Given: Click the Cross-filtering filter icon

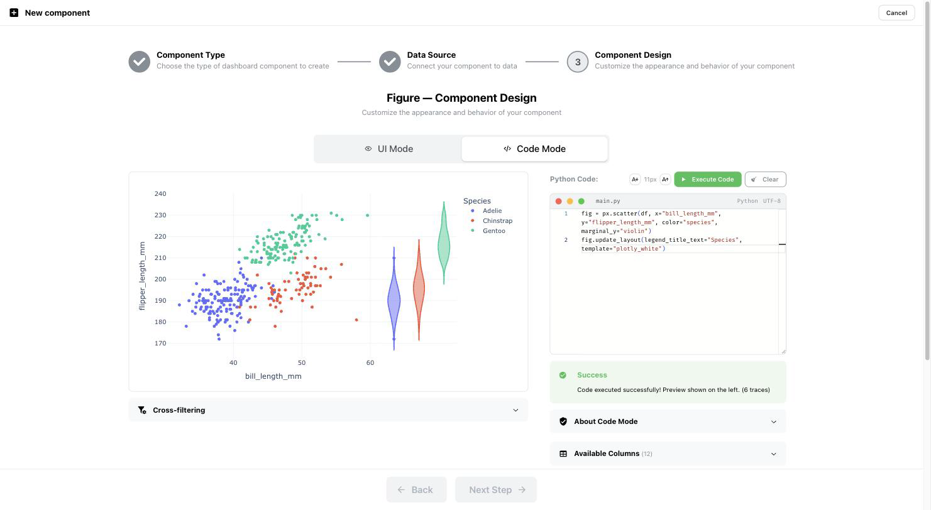Looking at the screenshot, I should pyautogui.click(x=142, y=410).
